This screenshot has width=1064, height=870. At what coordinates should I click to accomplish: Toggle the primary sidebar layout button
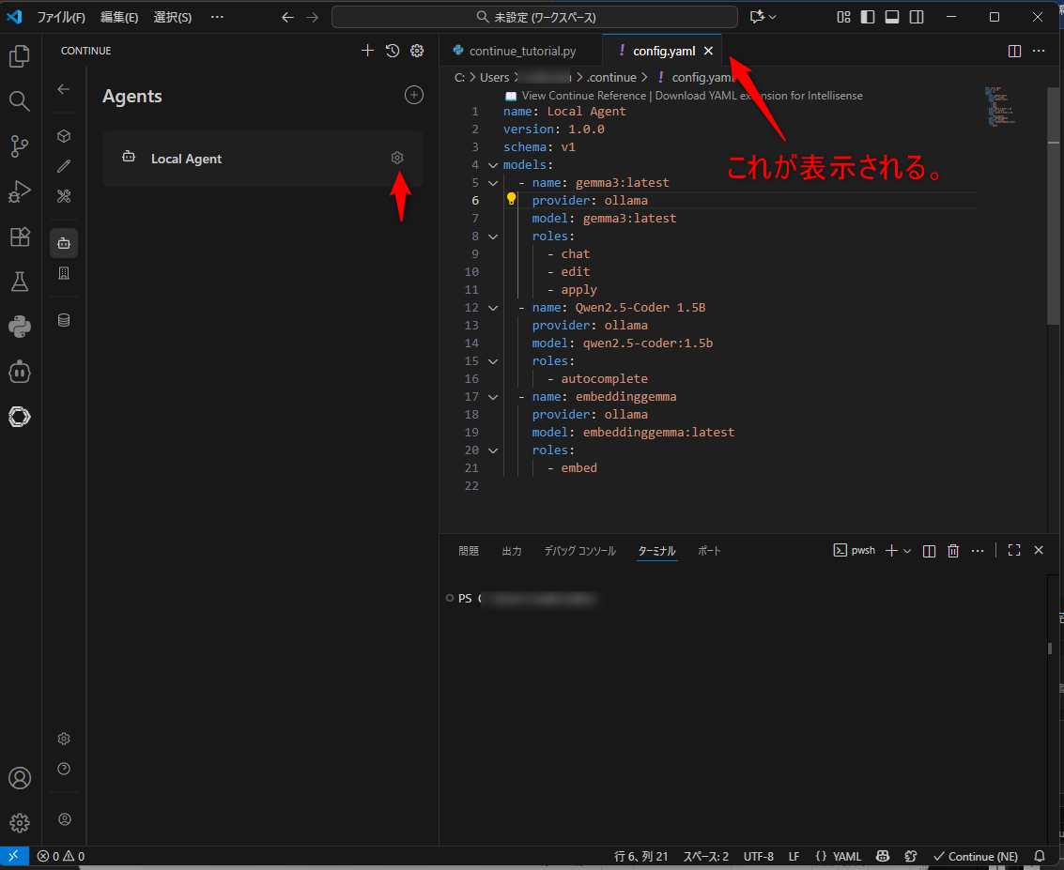point(868,17)
